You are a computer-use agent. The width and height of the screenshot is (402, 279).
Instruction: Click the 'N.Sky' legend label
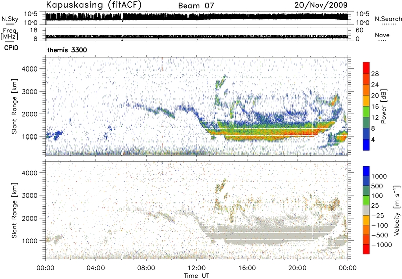click(10, 19)
